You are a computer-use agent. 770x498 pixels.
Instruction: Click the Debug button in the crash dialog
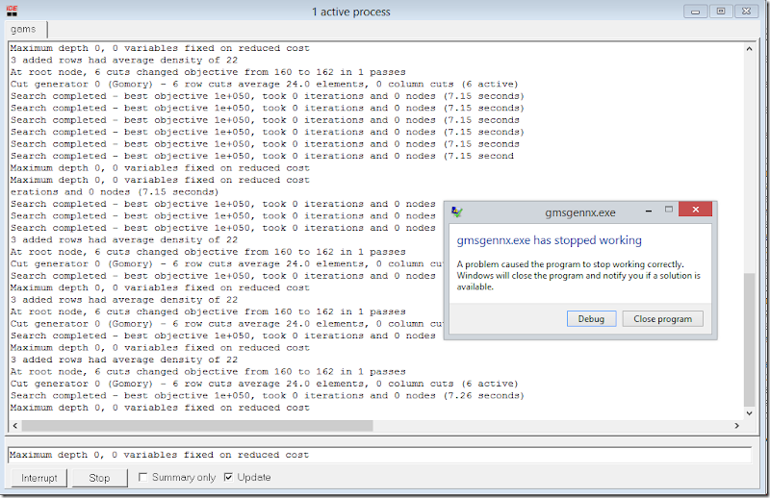pyautogui.click(x=591, y=319)
